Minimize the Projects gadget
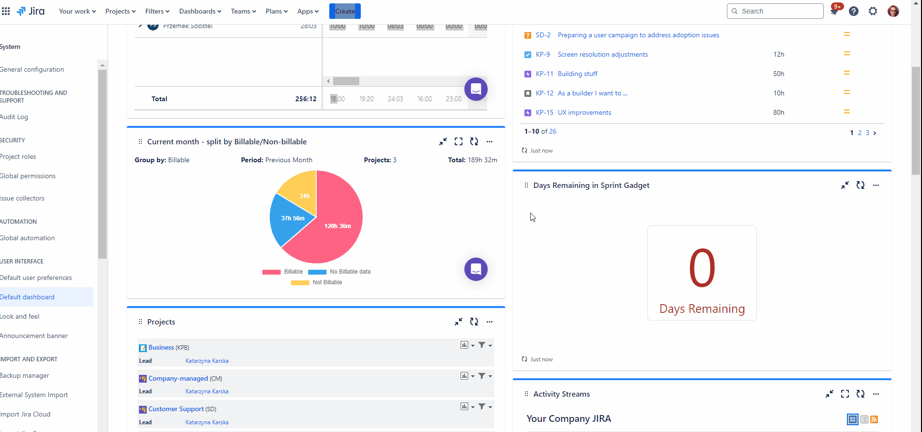The width and height of the screenshot is (922, 432). pyautogui.click(x=458, y=322)
